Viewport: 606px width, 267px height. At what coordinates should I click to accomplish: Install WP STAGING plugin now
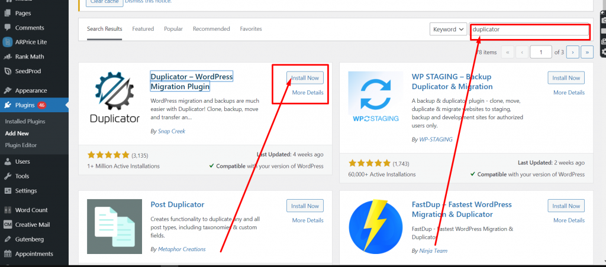[566, 78]
